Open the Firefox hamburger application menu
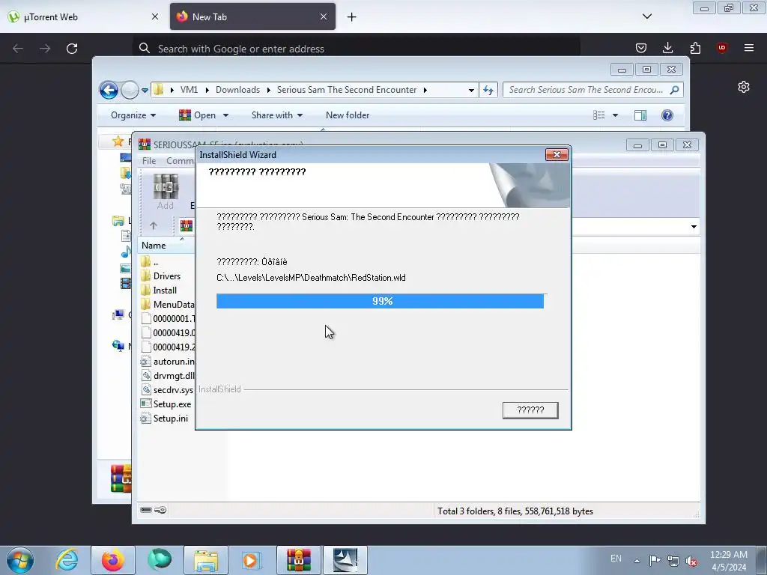Screen dimensions: 767x575 pos(749,48)
